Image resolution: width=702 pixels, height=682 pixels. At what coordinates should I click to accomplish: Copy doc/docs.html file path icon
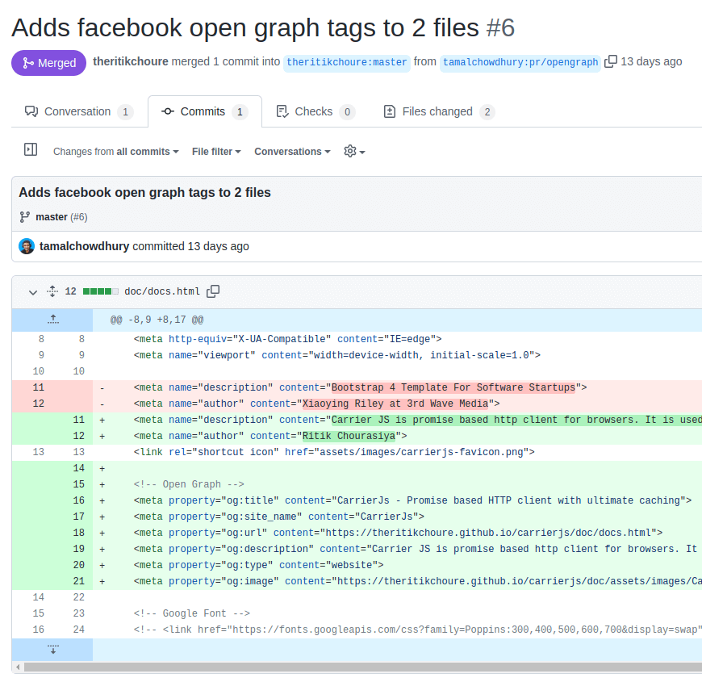[x=213, y=291]
